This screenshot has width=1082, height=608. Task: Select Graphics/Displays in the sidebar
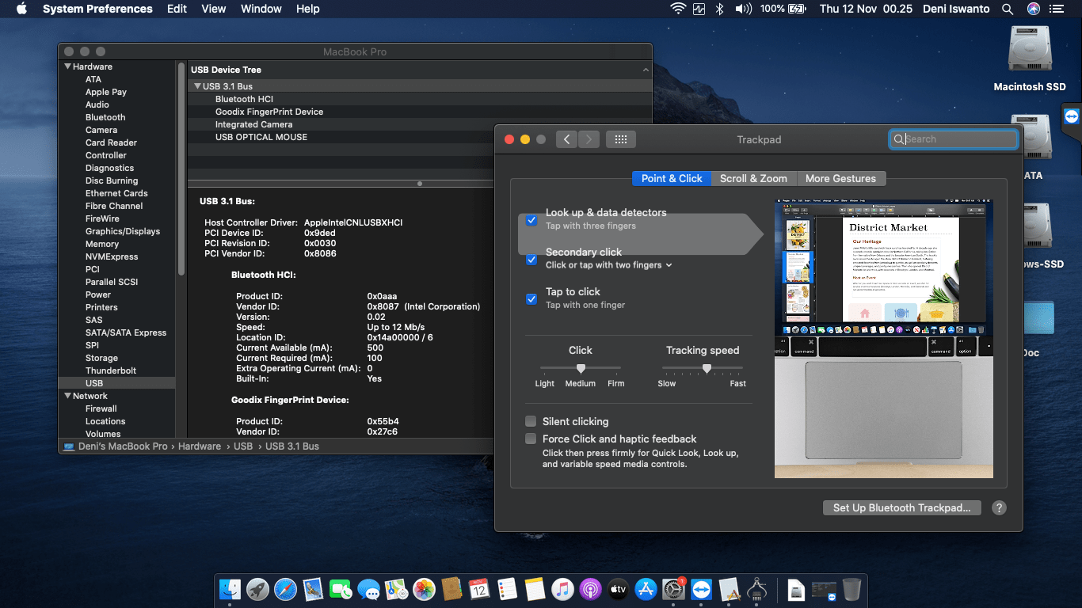click(x=123, y=231)
